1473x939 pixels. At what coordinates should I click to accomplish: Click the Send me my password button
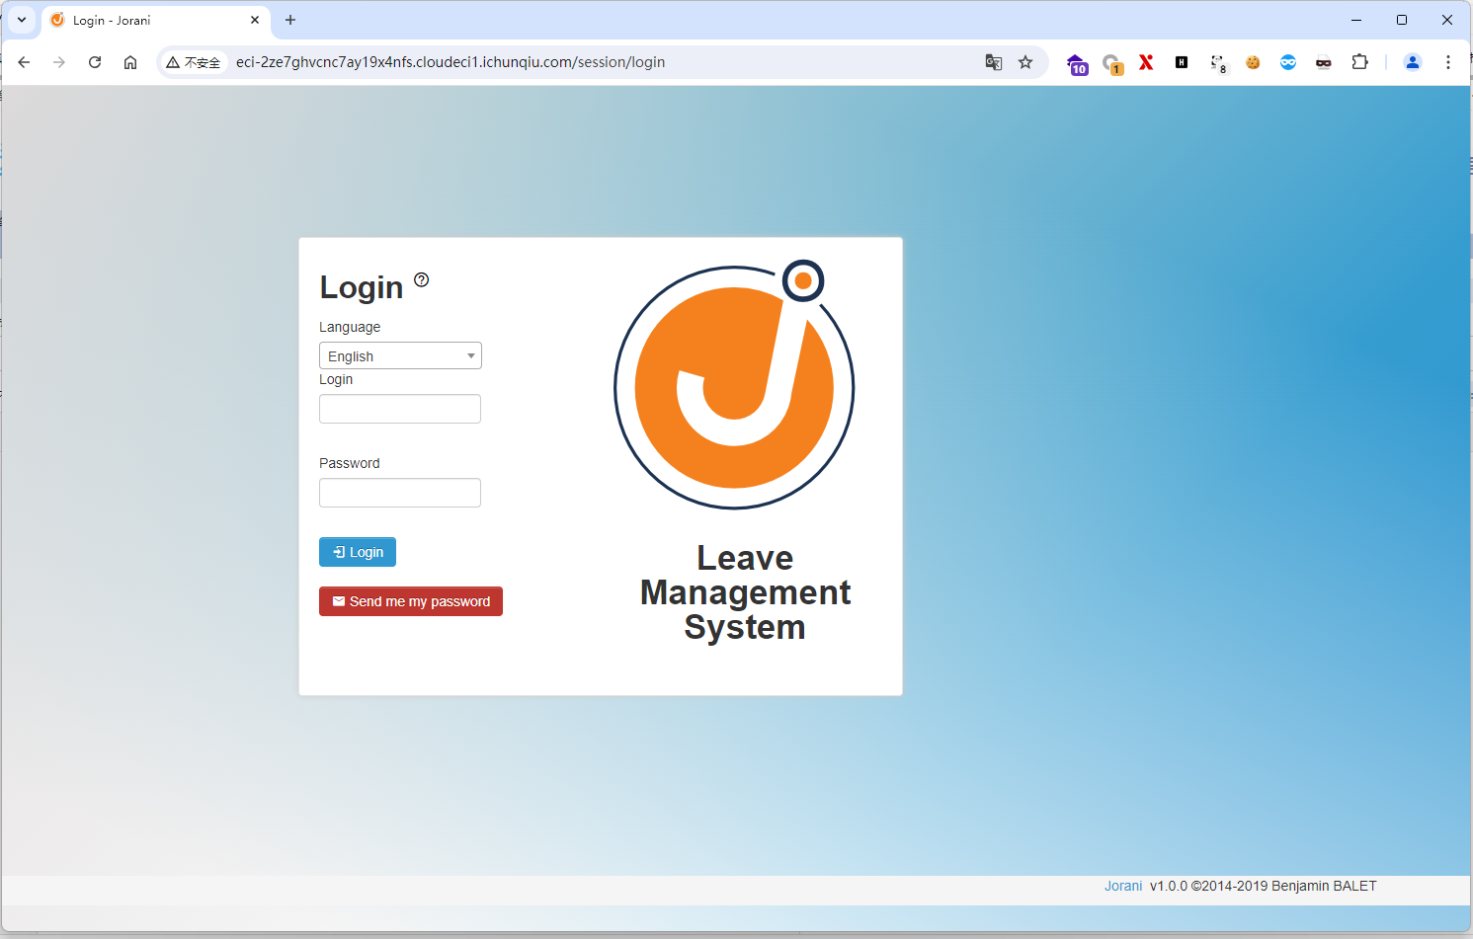(411, 601)
